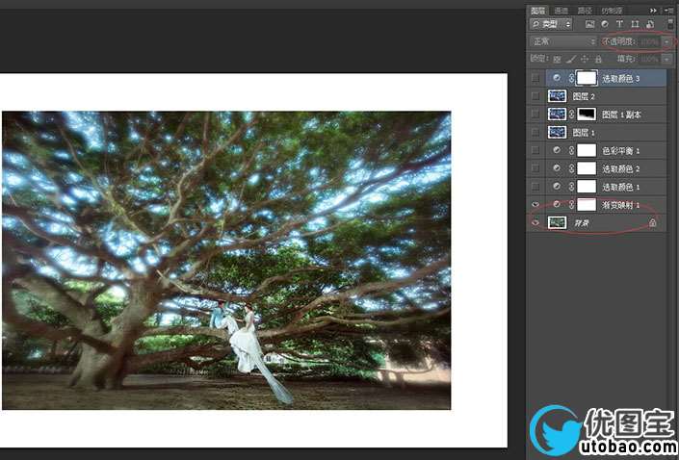Image resolution: width=679 pixels, height=460 pixels.
Task: Select the 图层 2 layer thumbnail
Action: 557,96
